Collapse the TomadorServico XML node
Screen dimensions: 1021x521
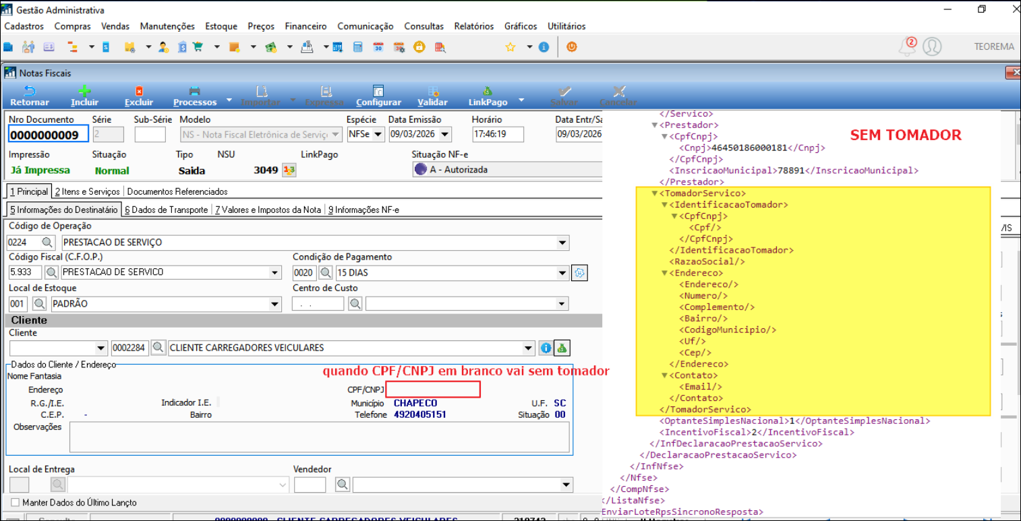[x=654, y=193]
